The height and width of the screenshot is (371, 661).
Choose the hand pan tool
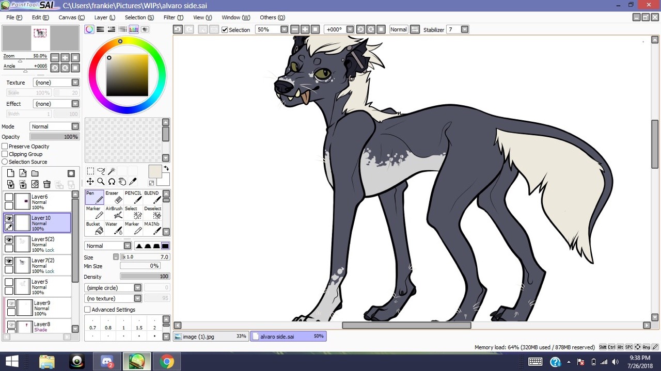coord(122,182)
